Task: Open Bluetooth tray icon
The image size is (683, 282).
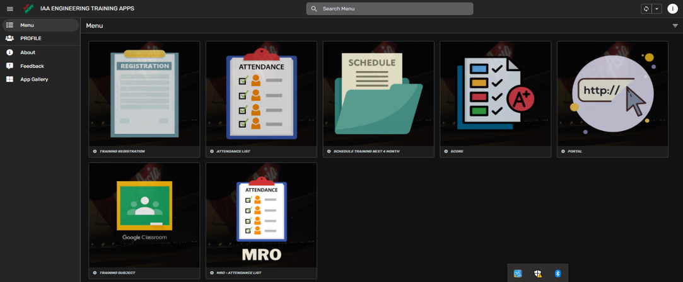Action: [x=557, y=273]
